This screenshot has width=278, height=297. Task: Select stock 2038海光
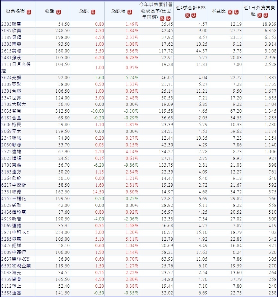11,273
